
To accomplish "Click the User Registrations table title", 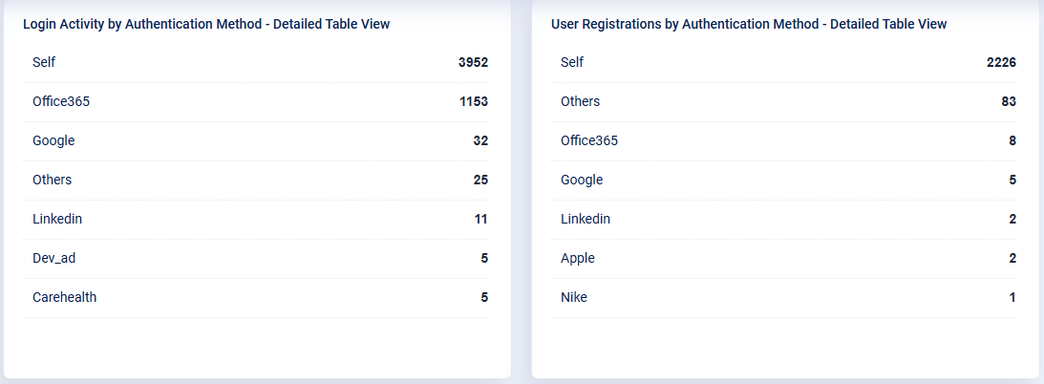I will pos(749,24).
